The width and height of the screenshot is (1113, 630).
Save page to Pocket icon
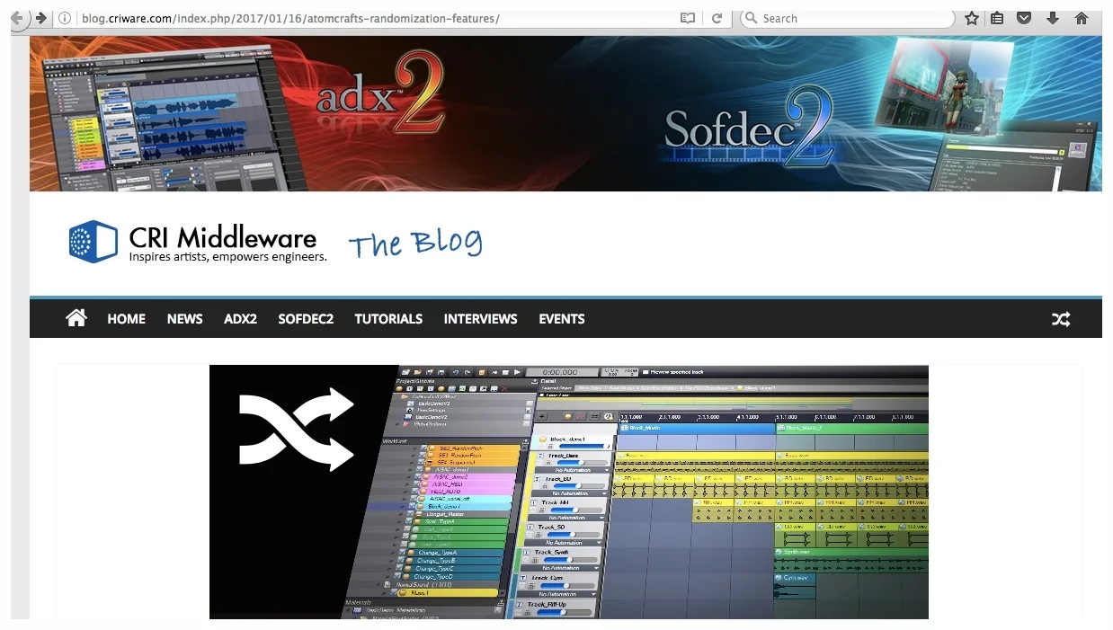pyautogui.click(x=1024, y=18)
